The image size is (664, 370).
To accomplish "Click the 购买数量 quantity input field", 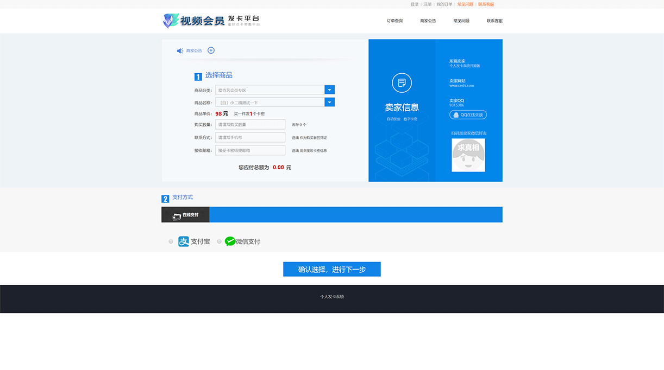I will (250, 124).
